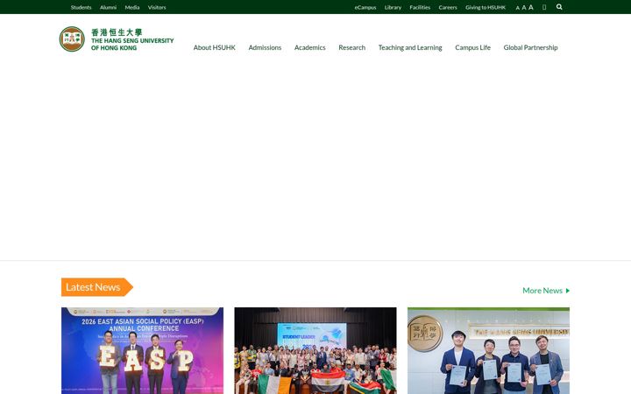This screenshot has width=631, height=394.
Task: Select the smallest font size A
Action: (x=518, y=8)
